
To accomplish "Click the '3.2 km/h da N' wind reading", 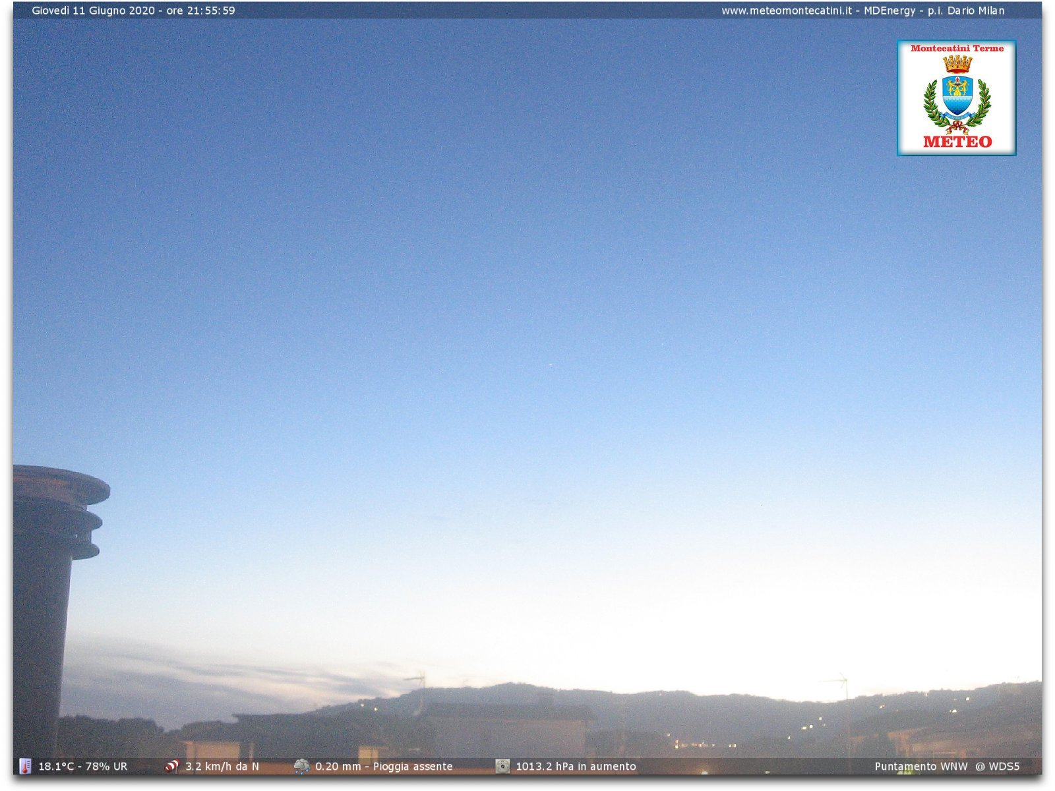I will point(222,767).
